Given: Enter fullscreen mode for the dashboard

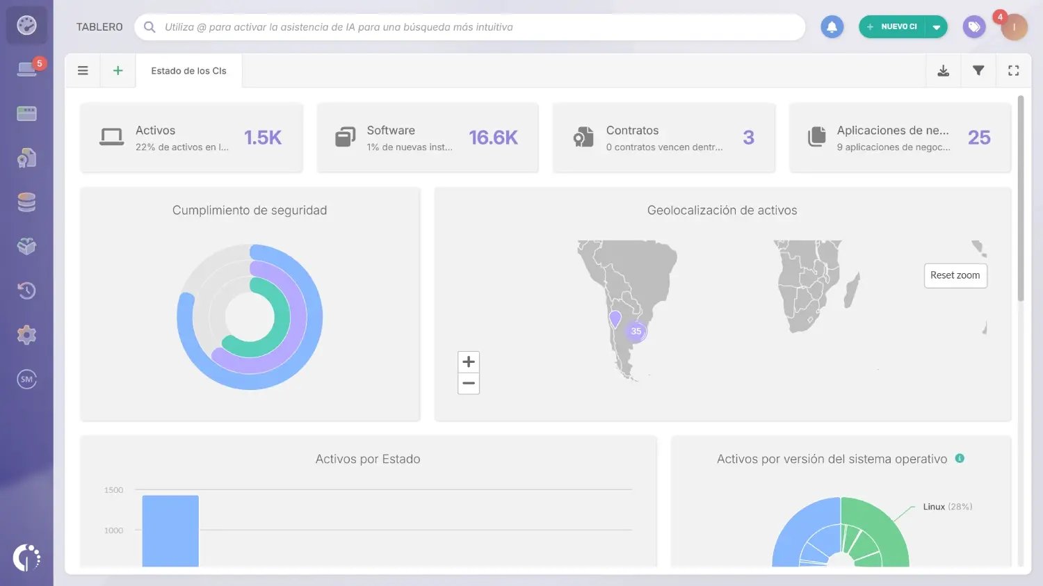Looking at the screenshot, I should [1013, 70].
